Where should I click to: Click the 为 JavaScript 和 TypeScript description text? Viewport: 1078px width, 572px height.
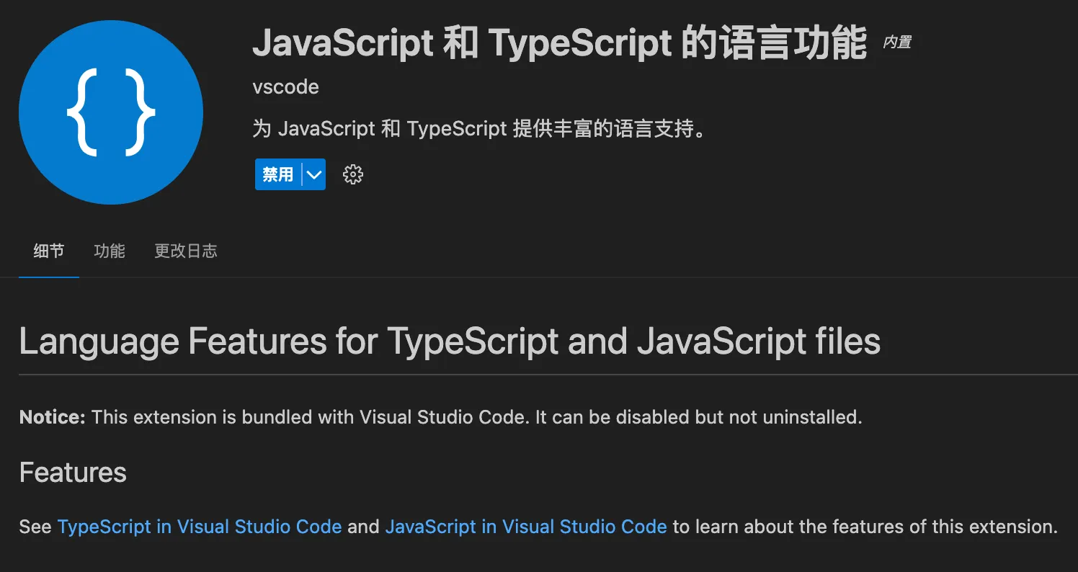pyautogui.click(x=478, y=129)
